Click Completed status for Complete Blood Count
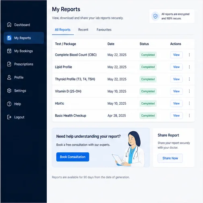 (x=148, y=55)
